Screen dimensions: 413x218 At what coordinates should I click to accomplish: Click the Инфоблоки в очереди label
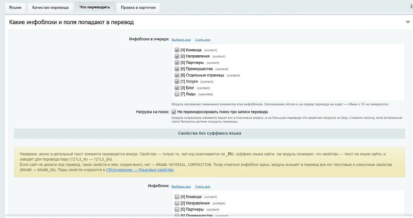149,39
